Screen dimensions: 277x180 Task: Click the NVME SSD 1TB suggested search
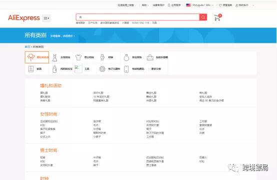[x=140, y=23]
